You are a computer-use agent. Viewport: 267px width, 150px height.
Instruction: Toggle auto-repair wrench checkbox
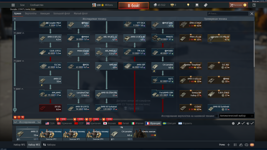(x=241, y=123)
